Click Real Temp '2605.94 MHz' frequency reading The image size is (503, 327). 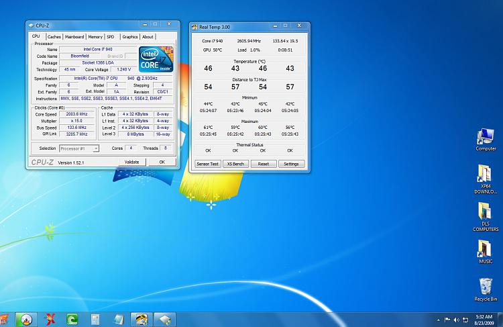(249, 41)
